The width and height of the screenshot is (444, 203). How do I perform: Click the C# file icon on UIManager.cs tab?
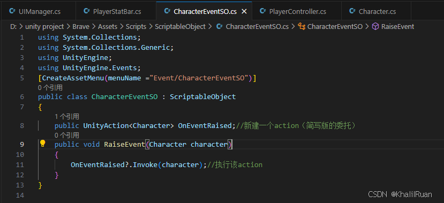point(12,11)
